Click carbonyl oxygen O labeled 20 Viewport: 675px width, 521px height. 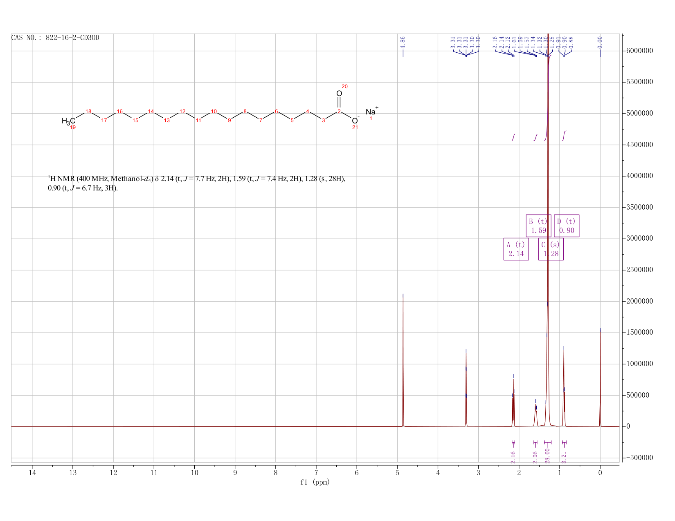tap(339, 94)
